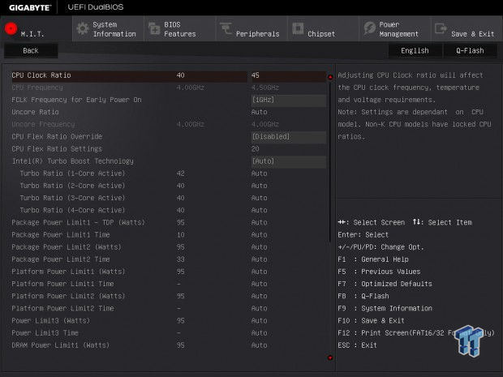Screen dimensions: 503x377
Task: Open the CPU Flex Ratio Override [Disabled] dropdown
Action: click(288, 137)
